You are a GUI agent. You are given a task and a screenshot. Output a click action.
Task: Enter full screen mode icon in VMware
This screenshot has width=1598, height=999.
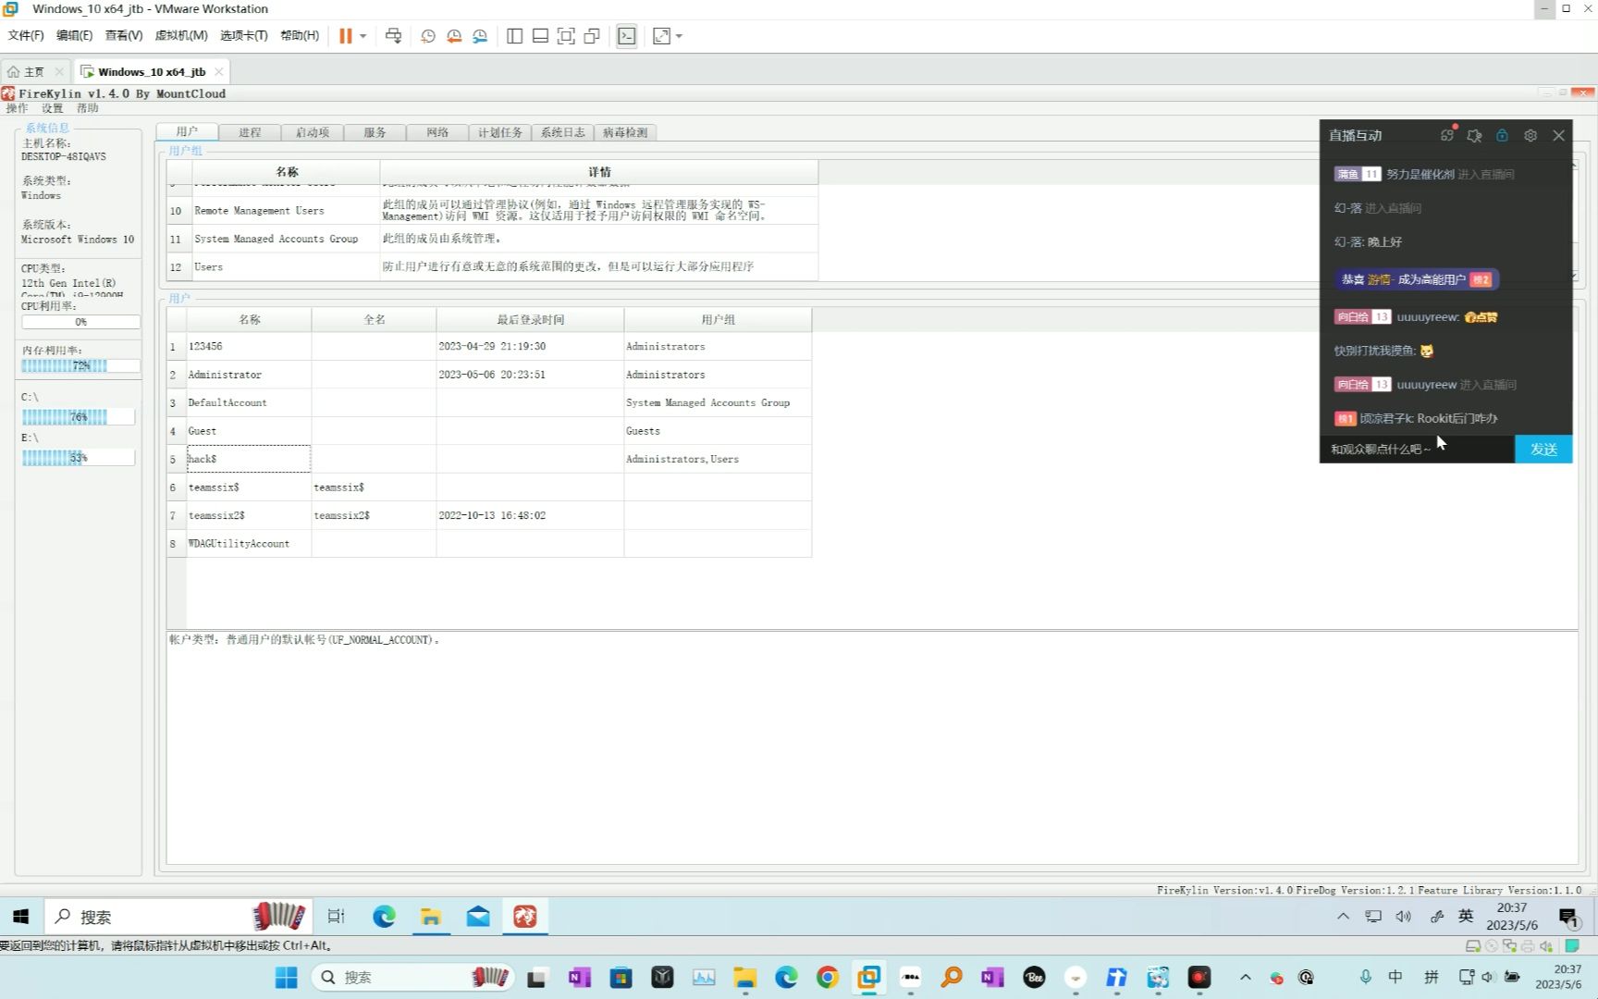pos(566,36)
